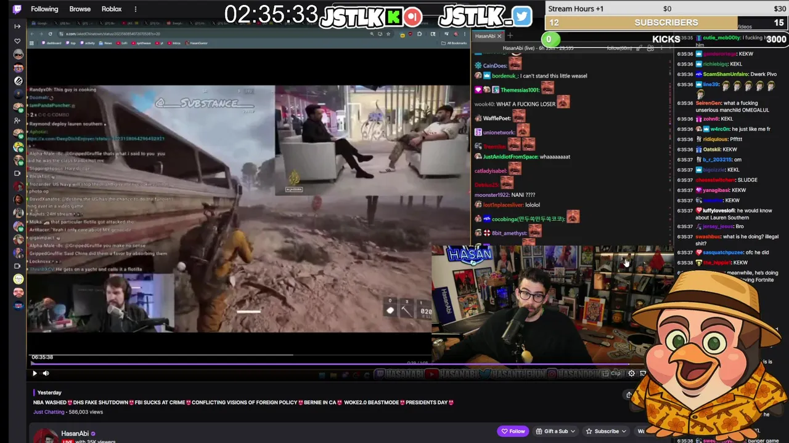Click embedded browser reload button
The image size is (789, 443).
pyautogui.click(x=51, y=34)
